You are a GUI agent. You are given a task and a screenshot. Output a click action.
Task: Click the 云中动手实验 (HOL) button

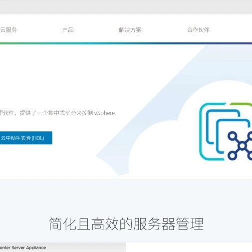pyautogui.click(x=26, y=138)
